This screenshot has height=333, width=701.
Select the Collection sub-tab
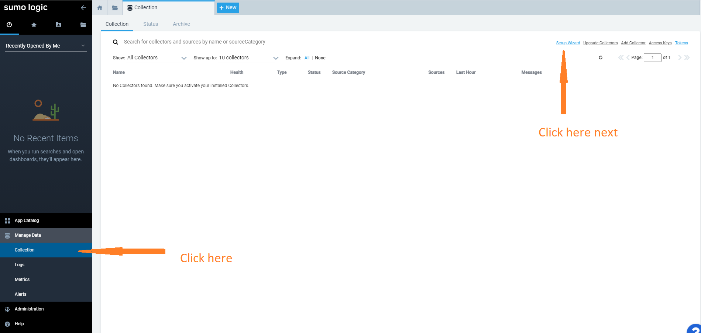pyautogui.click(x=117, y=24)
